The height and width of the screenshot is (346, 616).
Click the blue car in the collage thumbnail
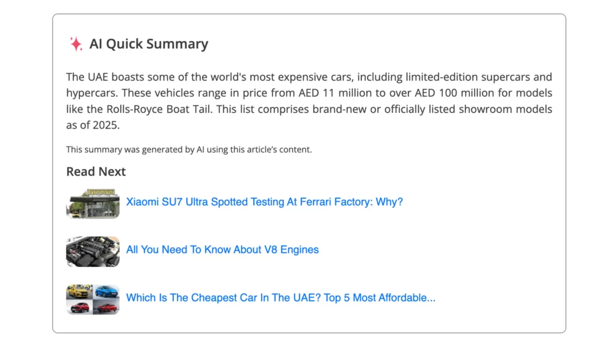[106, 291]
